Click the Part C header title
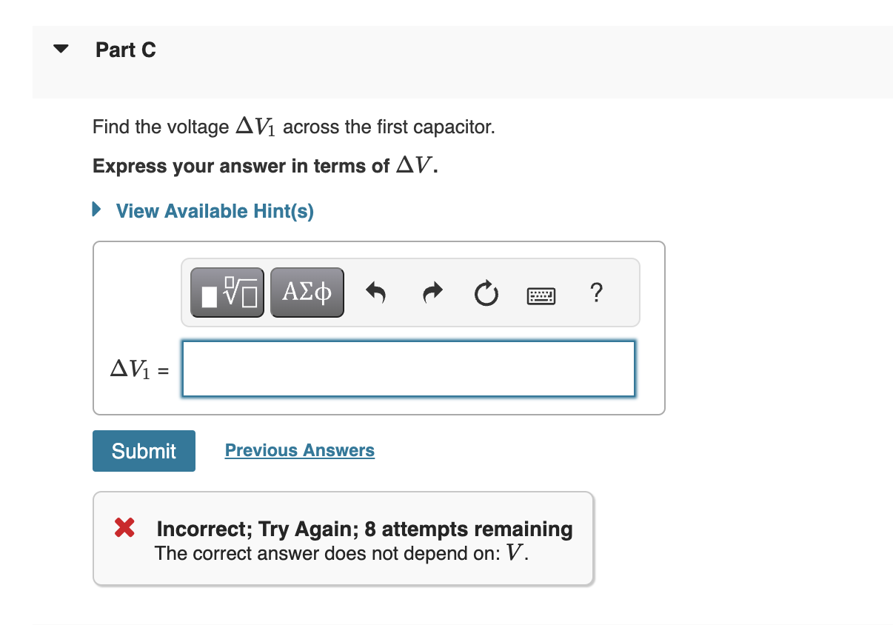The image size is (893, 625). click(125, 50)
